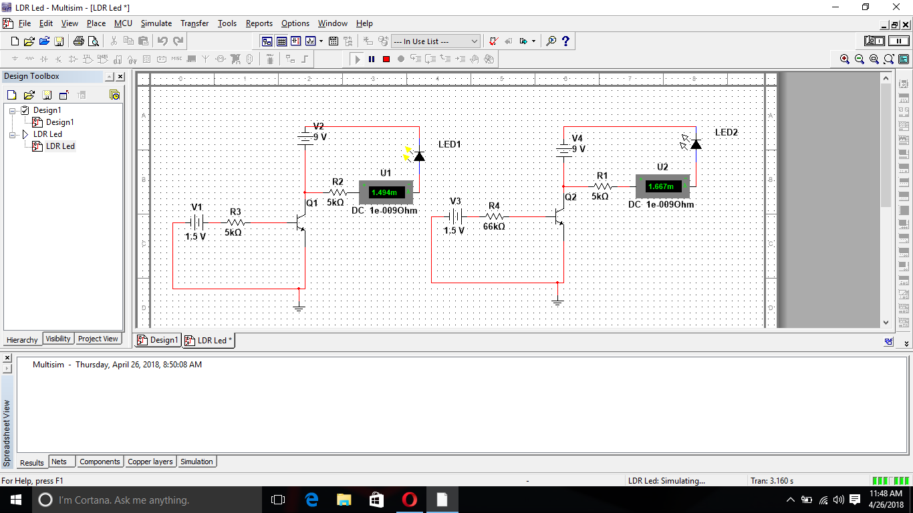The width and height of the screenshot is (913, 513).
Task: Open the File menu
Action: coord(25,23)
